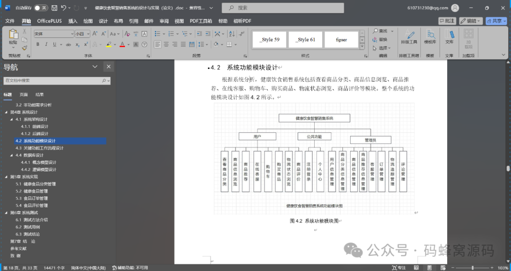Click the Character Border icon
This screenshot has width=511, height=271.
pyautogui.click(x=144, y=34)
